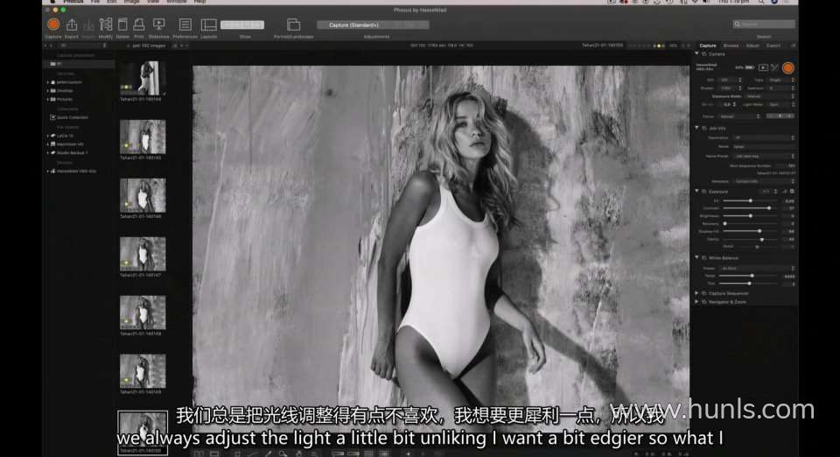Click the orange Capture button in the toolbar
840x457 pixels.
tap(53, 25)
